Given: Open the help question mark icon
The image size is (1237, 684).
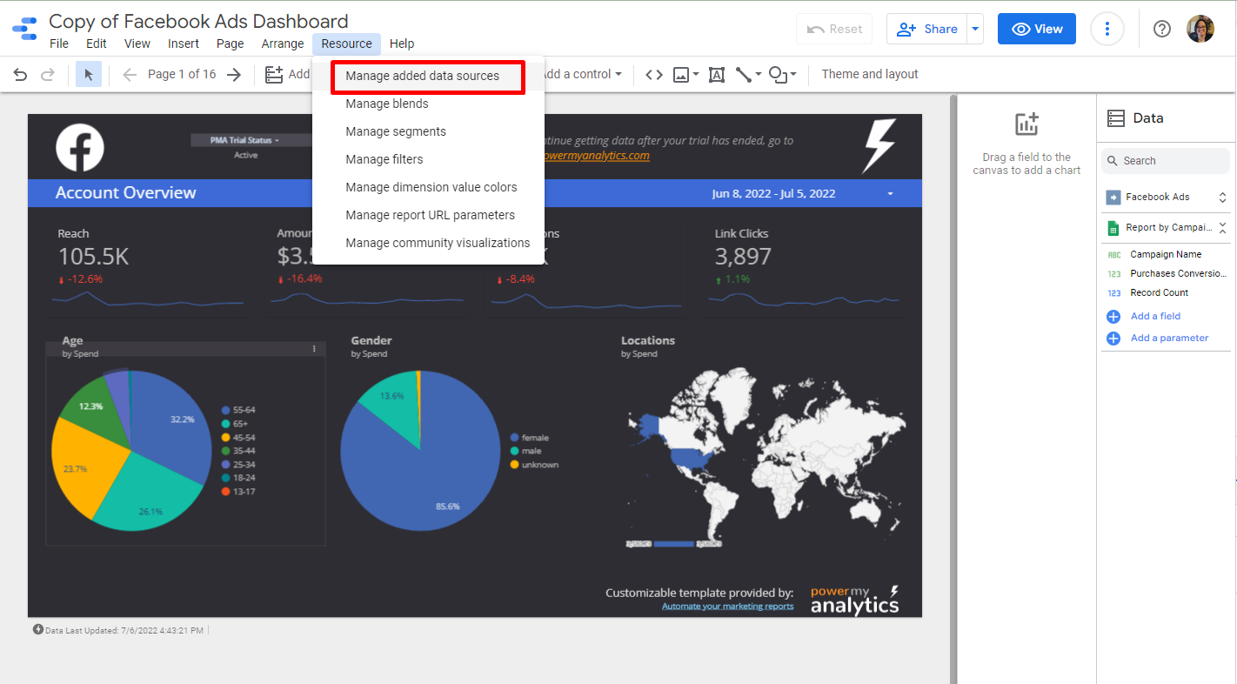Looking at the screenshot, I should tap(1162, 29).
